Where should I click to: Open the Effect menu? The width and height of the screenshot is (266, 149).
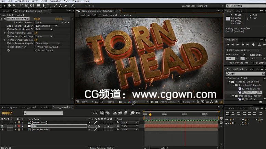click(43, 1)
